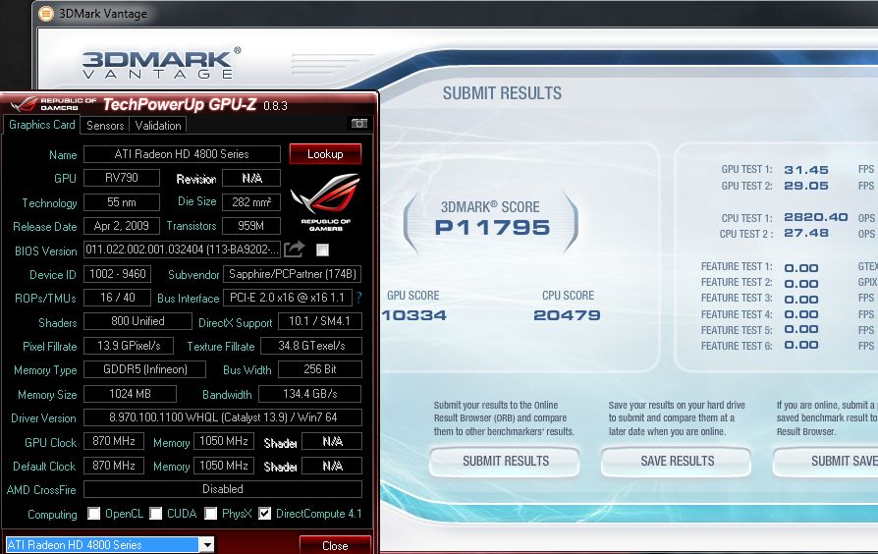Click the Transistors value 959M
Screen dimensions: 878x554
251,226
